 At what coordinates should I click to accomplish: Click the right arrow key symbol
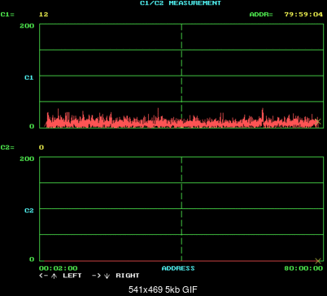96,276
